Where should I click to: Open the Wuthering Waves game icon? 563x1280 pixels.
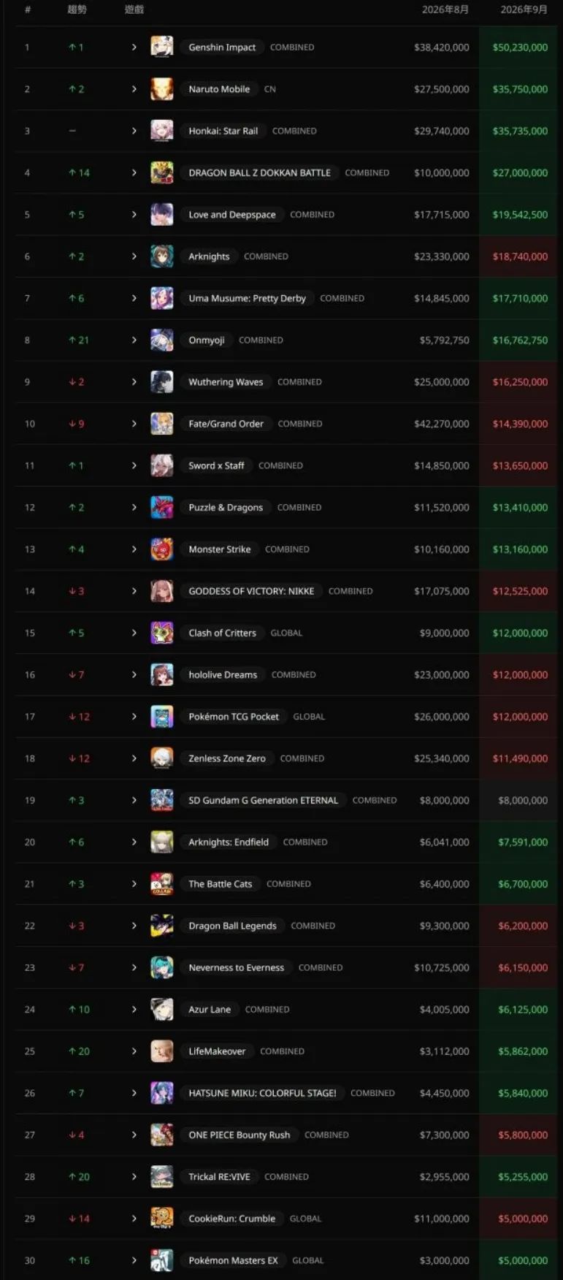click(x=162, y=382)
